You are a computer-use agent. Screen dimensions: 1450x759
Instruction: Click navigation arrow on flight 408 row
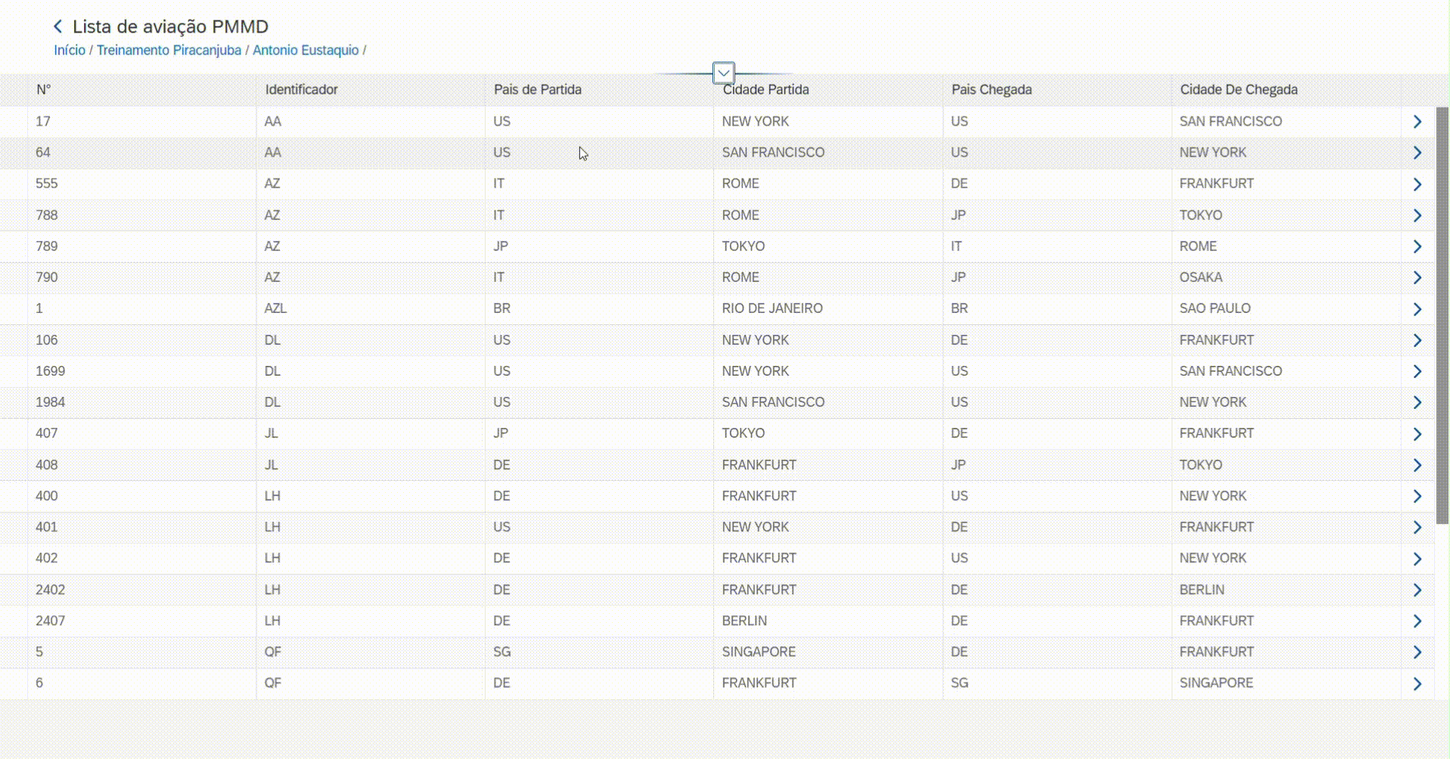1417,466
